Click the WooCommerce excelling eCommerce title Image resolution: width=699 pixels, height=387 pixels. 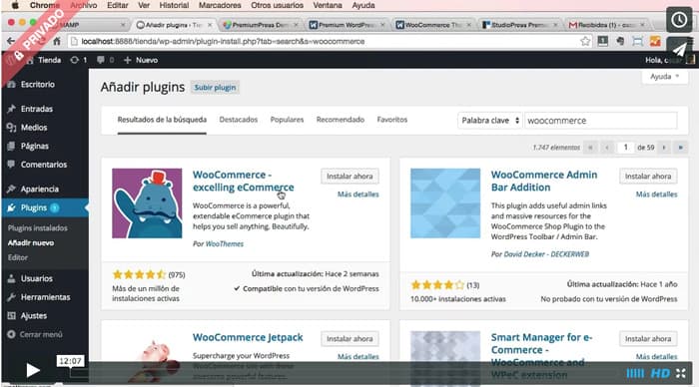tap(244, 181)
